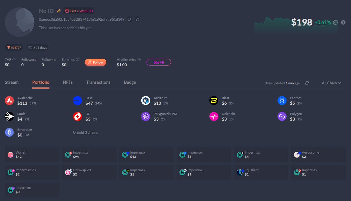
Task: Click the 0x66ec0da5 wallet address text
Action: [x=81, y=20]
